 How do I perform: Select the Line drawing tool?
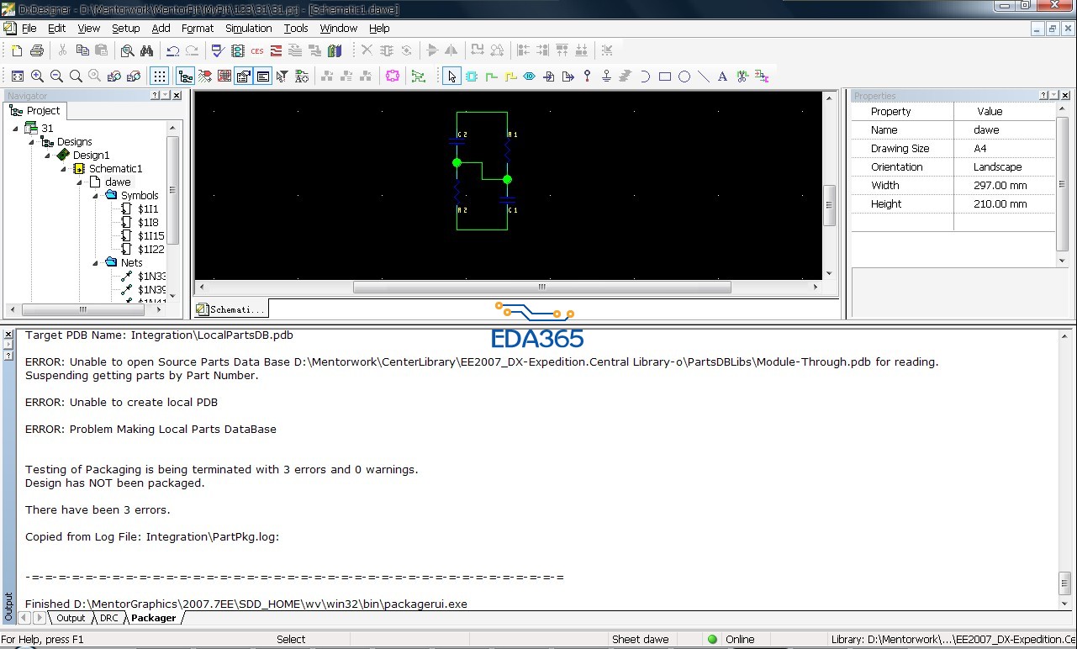[703, 77]
